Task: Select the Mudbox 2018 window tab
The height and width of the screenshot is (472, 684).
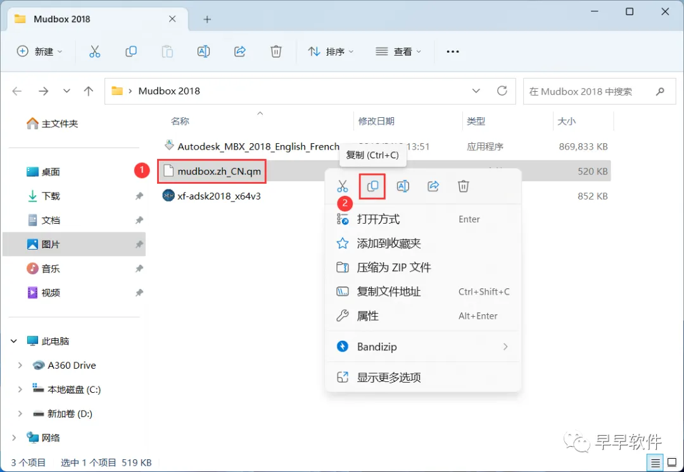Action: pos(98,19)
